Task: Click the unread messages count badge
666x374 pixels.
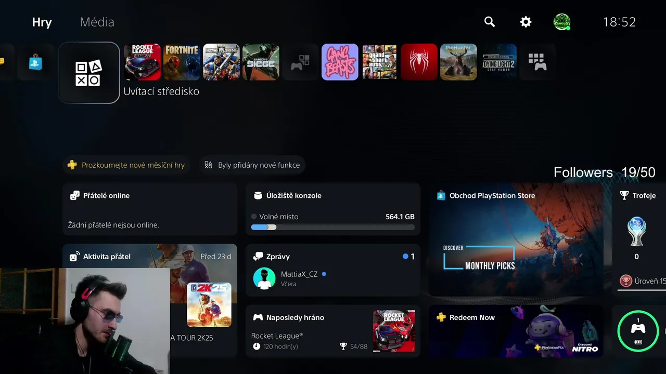Action: click(x=409, y=257)
